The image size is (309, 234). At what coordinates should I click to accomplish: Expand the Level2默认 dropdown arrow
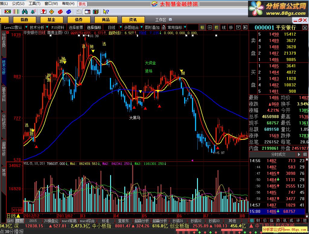coord(26,27)
